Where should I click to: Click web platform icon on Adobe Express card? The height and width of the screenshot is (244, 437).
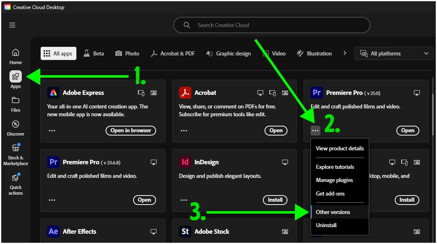154,93
